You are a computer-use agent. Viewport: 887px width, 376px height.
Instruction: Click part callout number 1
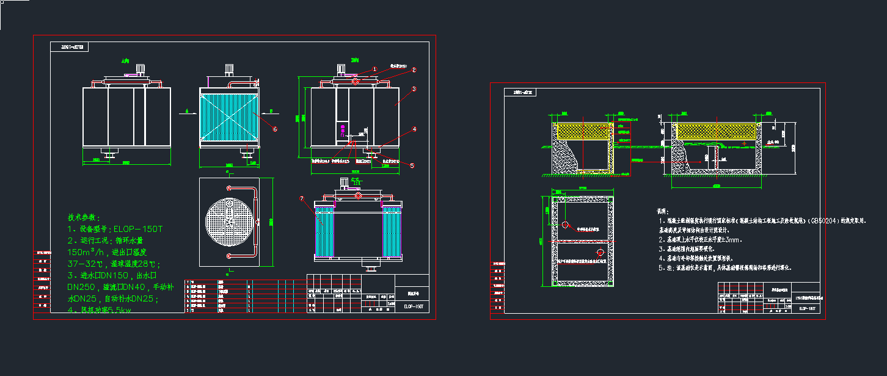click(x=375, y=70)
